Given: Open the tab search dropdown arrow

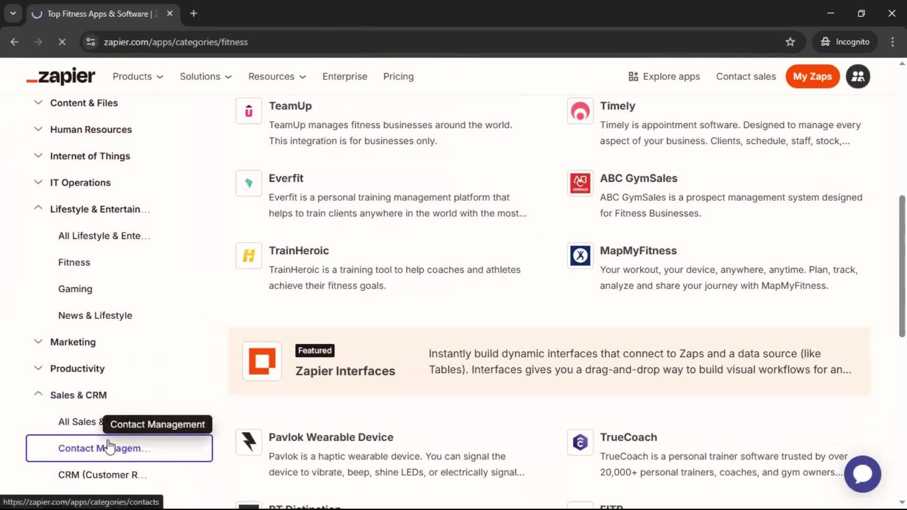Looking at the screenshot, I should (x=13, y=14).
